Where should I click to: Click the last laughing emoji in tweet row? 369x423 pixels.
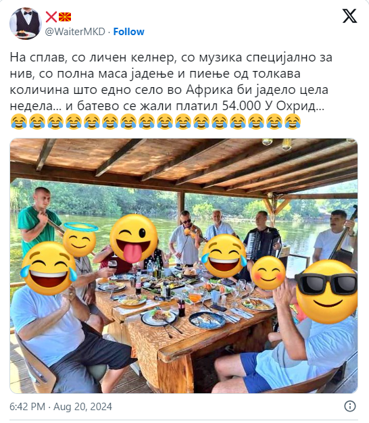(x=293, y=122)
